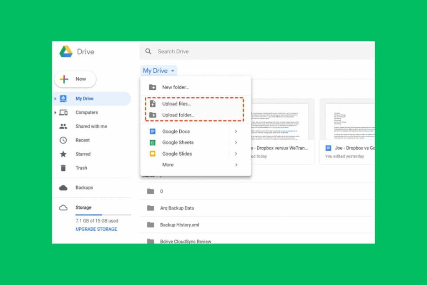Click the Shared with me people icon
This screenshot has height=285, width=427.
[63, 126]
